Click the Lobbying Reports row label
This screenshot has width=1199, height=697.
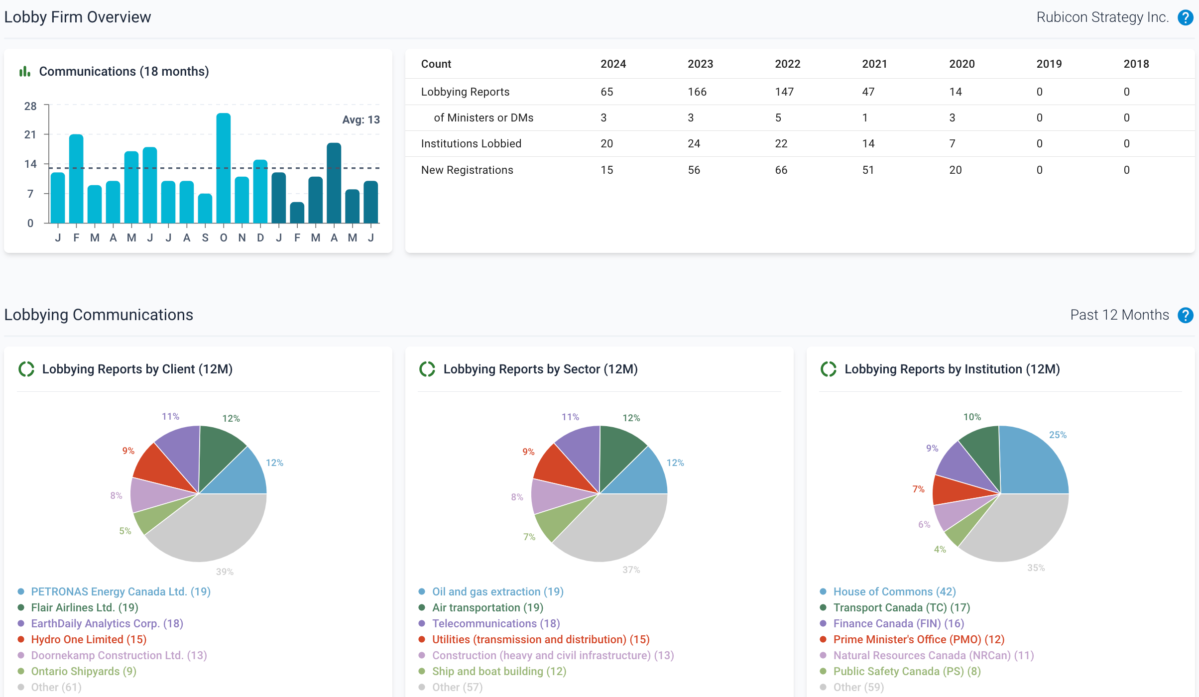coord(465,92)
